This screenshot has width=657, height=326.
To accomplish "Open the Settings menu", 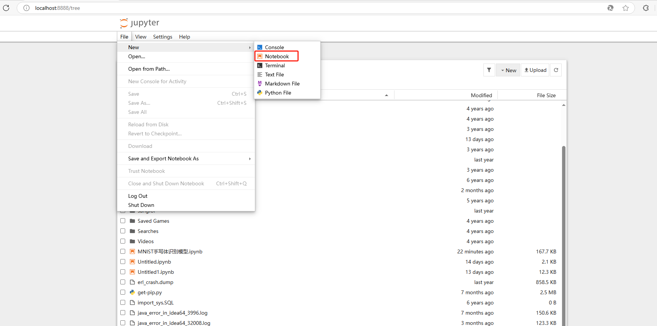I will (x=163, y=37).
